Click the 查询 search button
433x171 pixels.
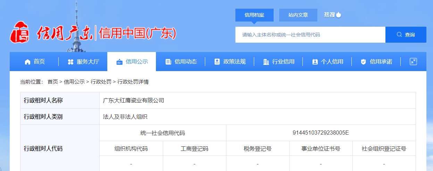tap(406, 35)
